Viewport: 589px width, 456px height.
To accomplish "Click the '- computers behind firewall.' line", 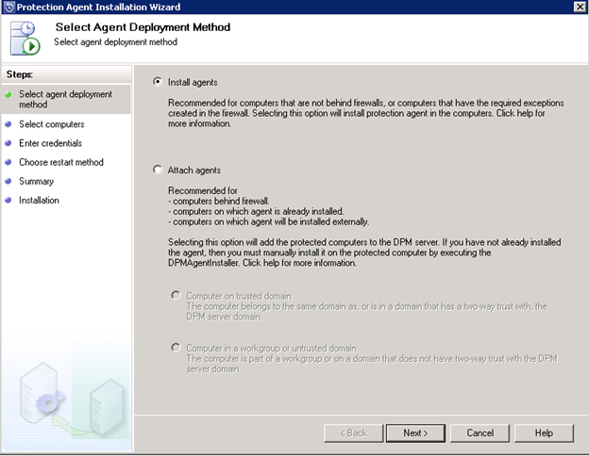I will [x=219, y=201].
